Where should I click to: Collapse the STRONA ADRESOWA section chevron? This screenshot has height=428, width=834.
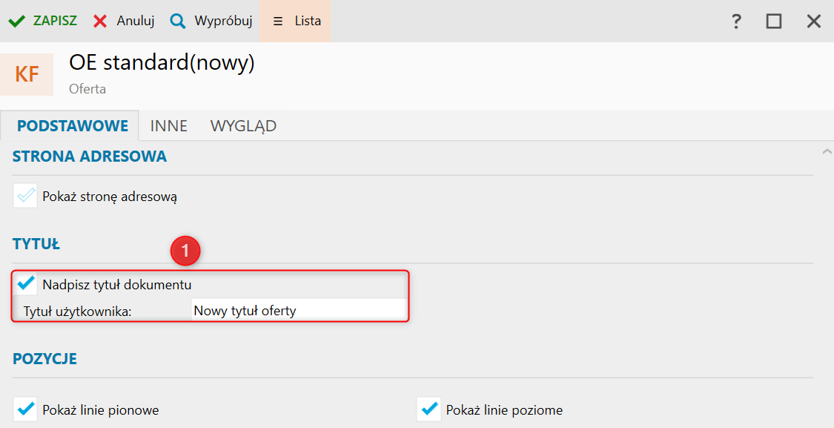click(x=827, y=152)
